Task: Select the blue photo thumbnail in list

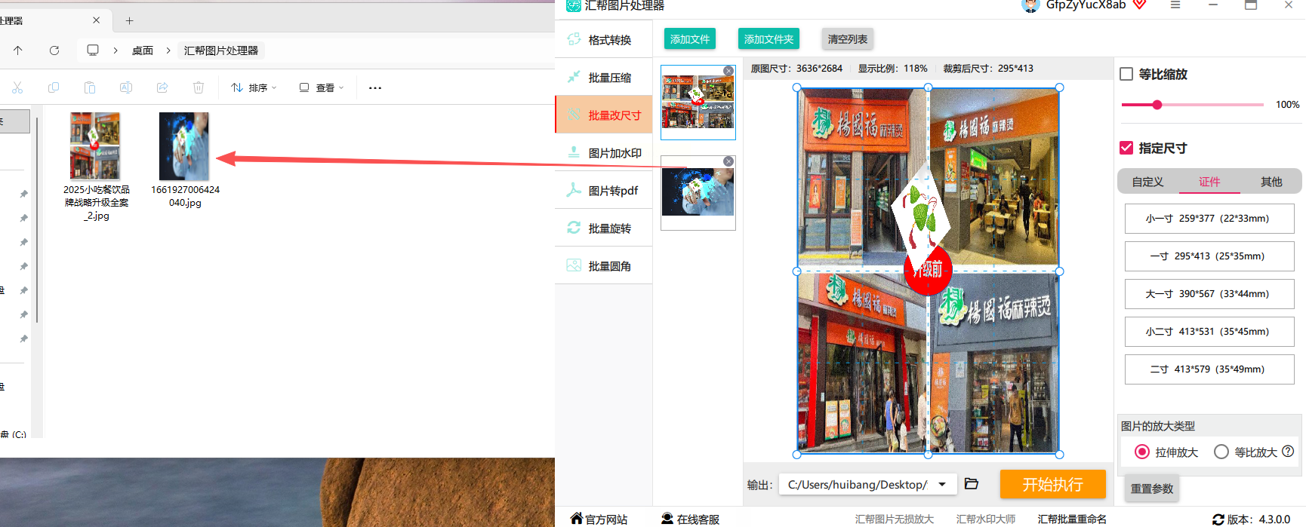Action: (698, 193)
